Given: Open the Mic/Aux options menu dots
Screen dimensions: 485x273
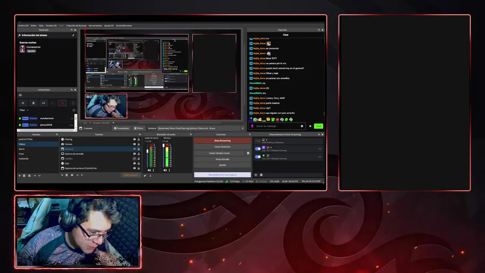Looking at the screenshot, I should (x=169, y=170).
